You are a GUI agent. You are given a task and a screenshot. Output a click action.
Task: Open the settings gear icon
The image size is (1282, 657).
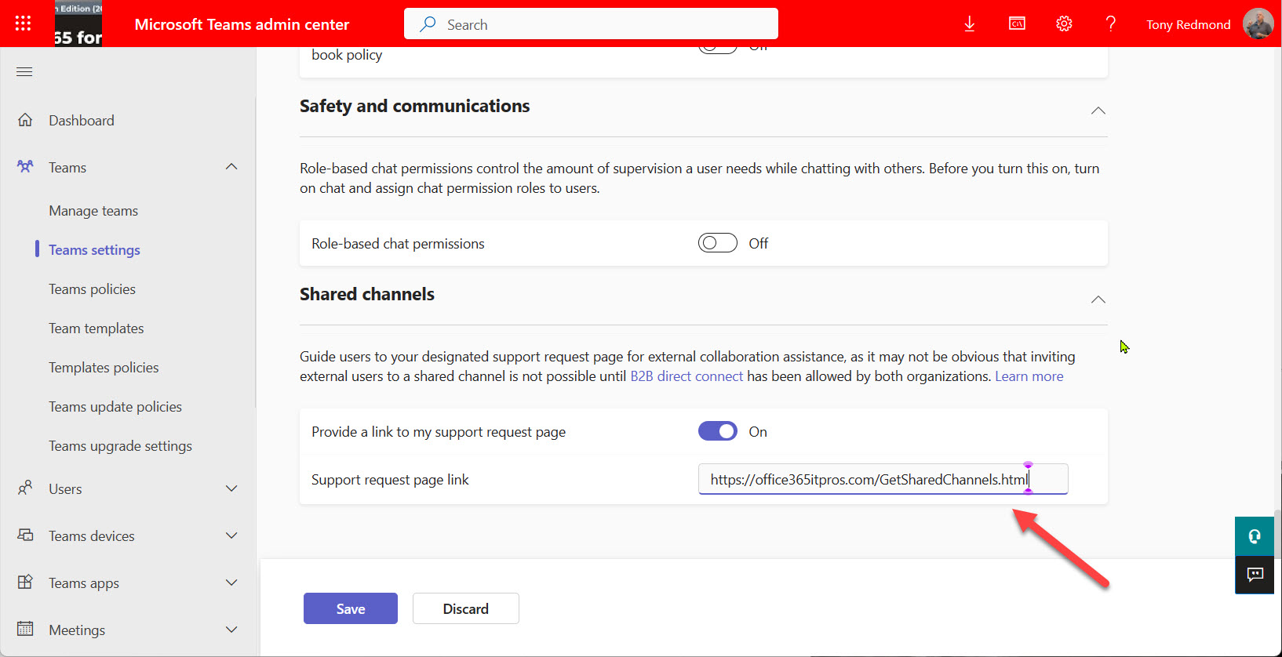click(1064, 24)
